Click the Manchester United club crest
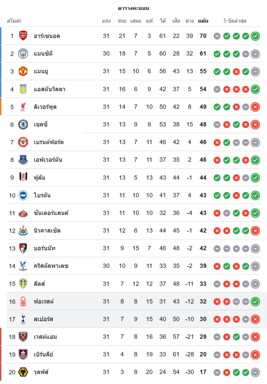 [x=23, y=71]
